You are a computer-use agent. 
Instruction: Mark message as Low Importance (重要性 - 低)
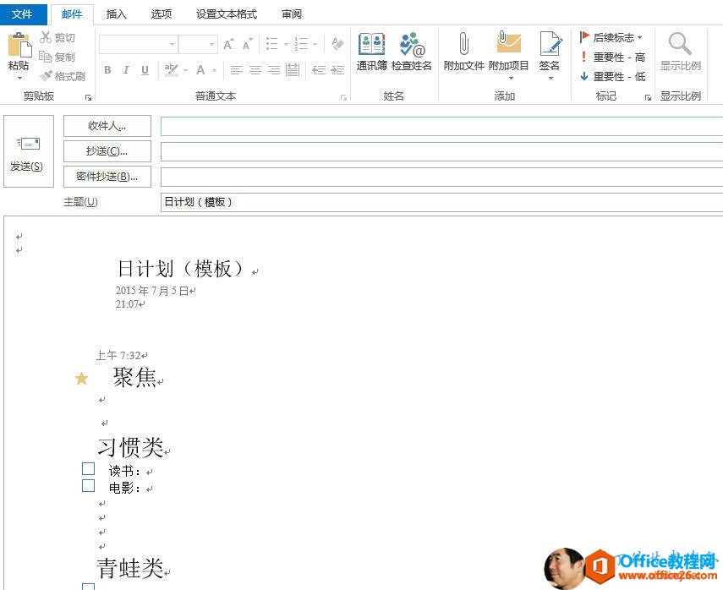611,76
